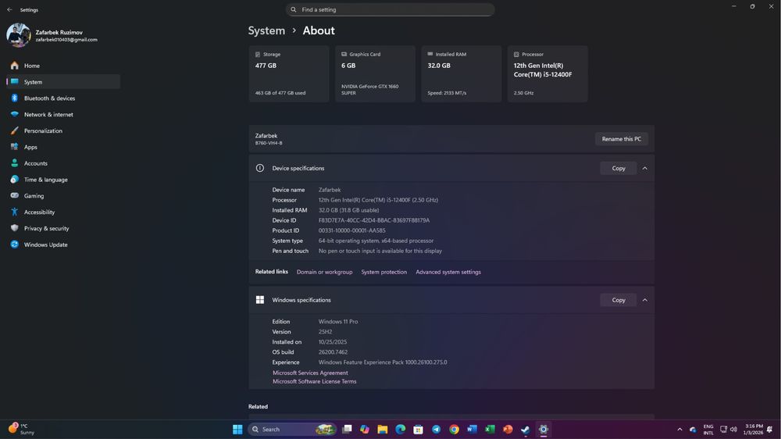The image size is (781, 439).
Task: Click the Find a setting search box
Action: (390, 9)
